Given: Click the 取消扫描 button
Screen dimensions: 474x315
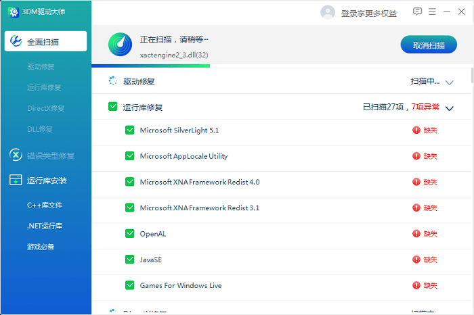Looking at the screenshot, I should [x=429, y=45].
